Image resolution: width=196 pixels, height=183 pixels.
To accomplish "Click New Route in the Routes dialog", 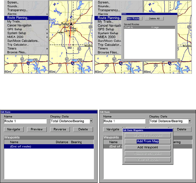I will tap(133, 18).
